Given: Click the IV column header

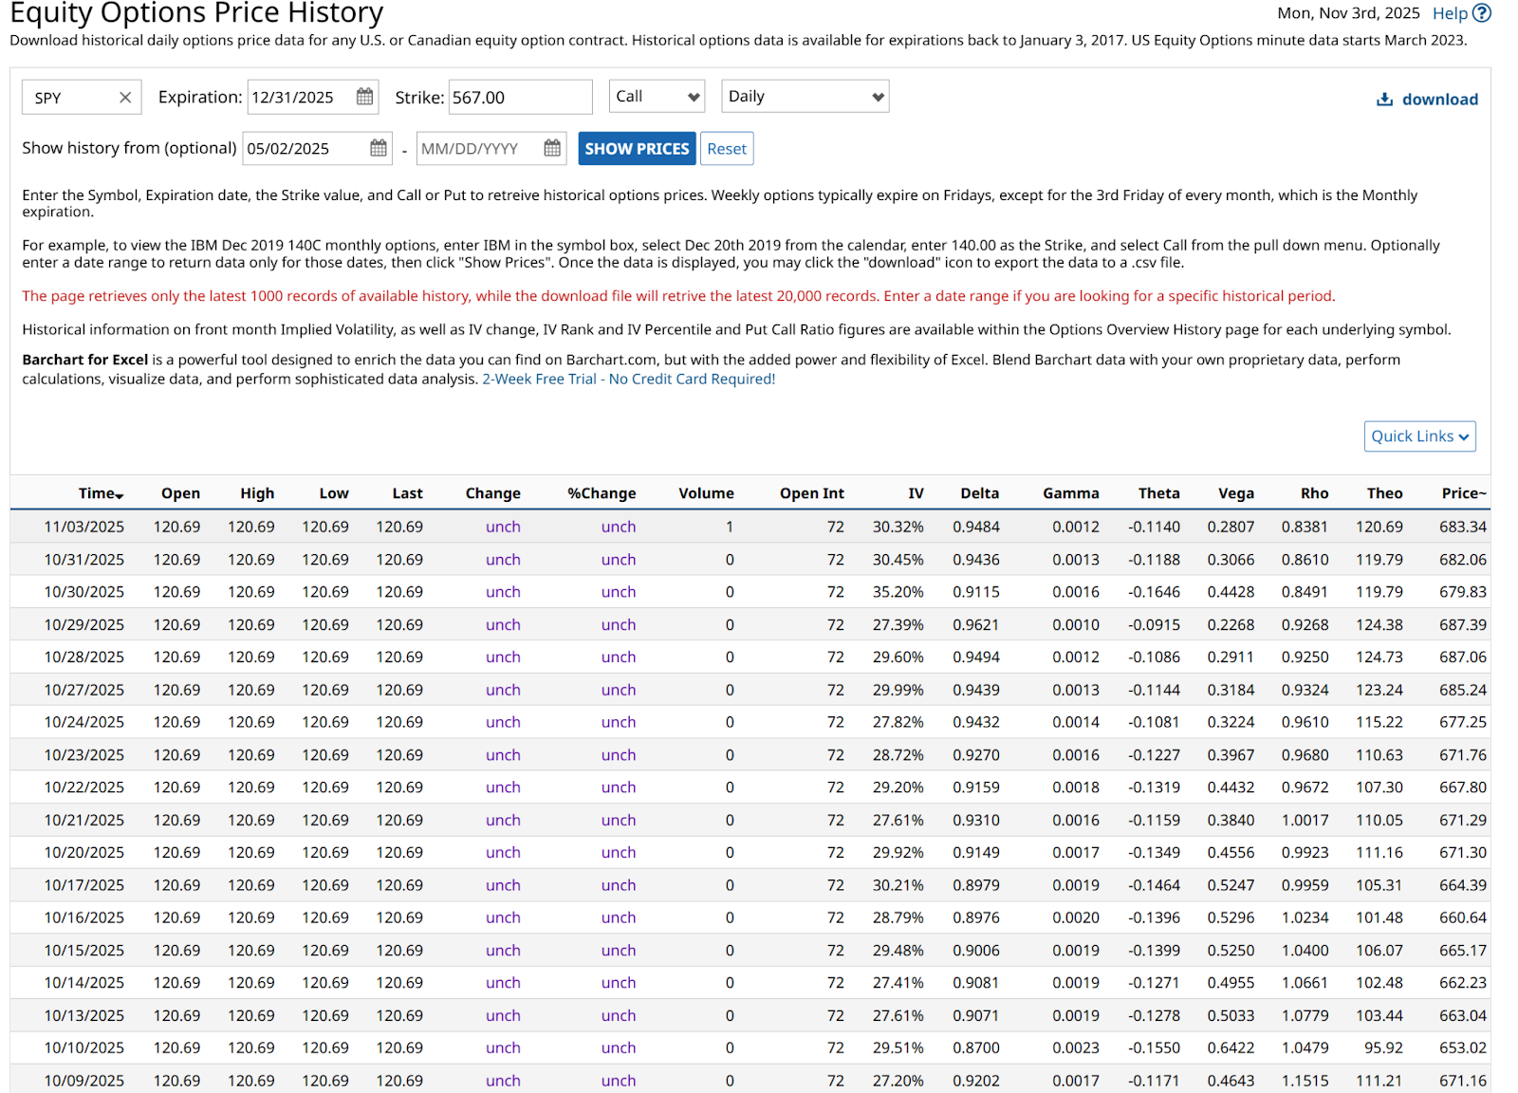Looking at the screenshot, I should coord(916,493).
